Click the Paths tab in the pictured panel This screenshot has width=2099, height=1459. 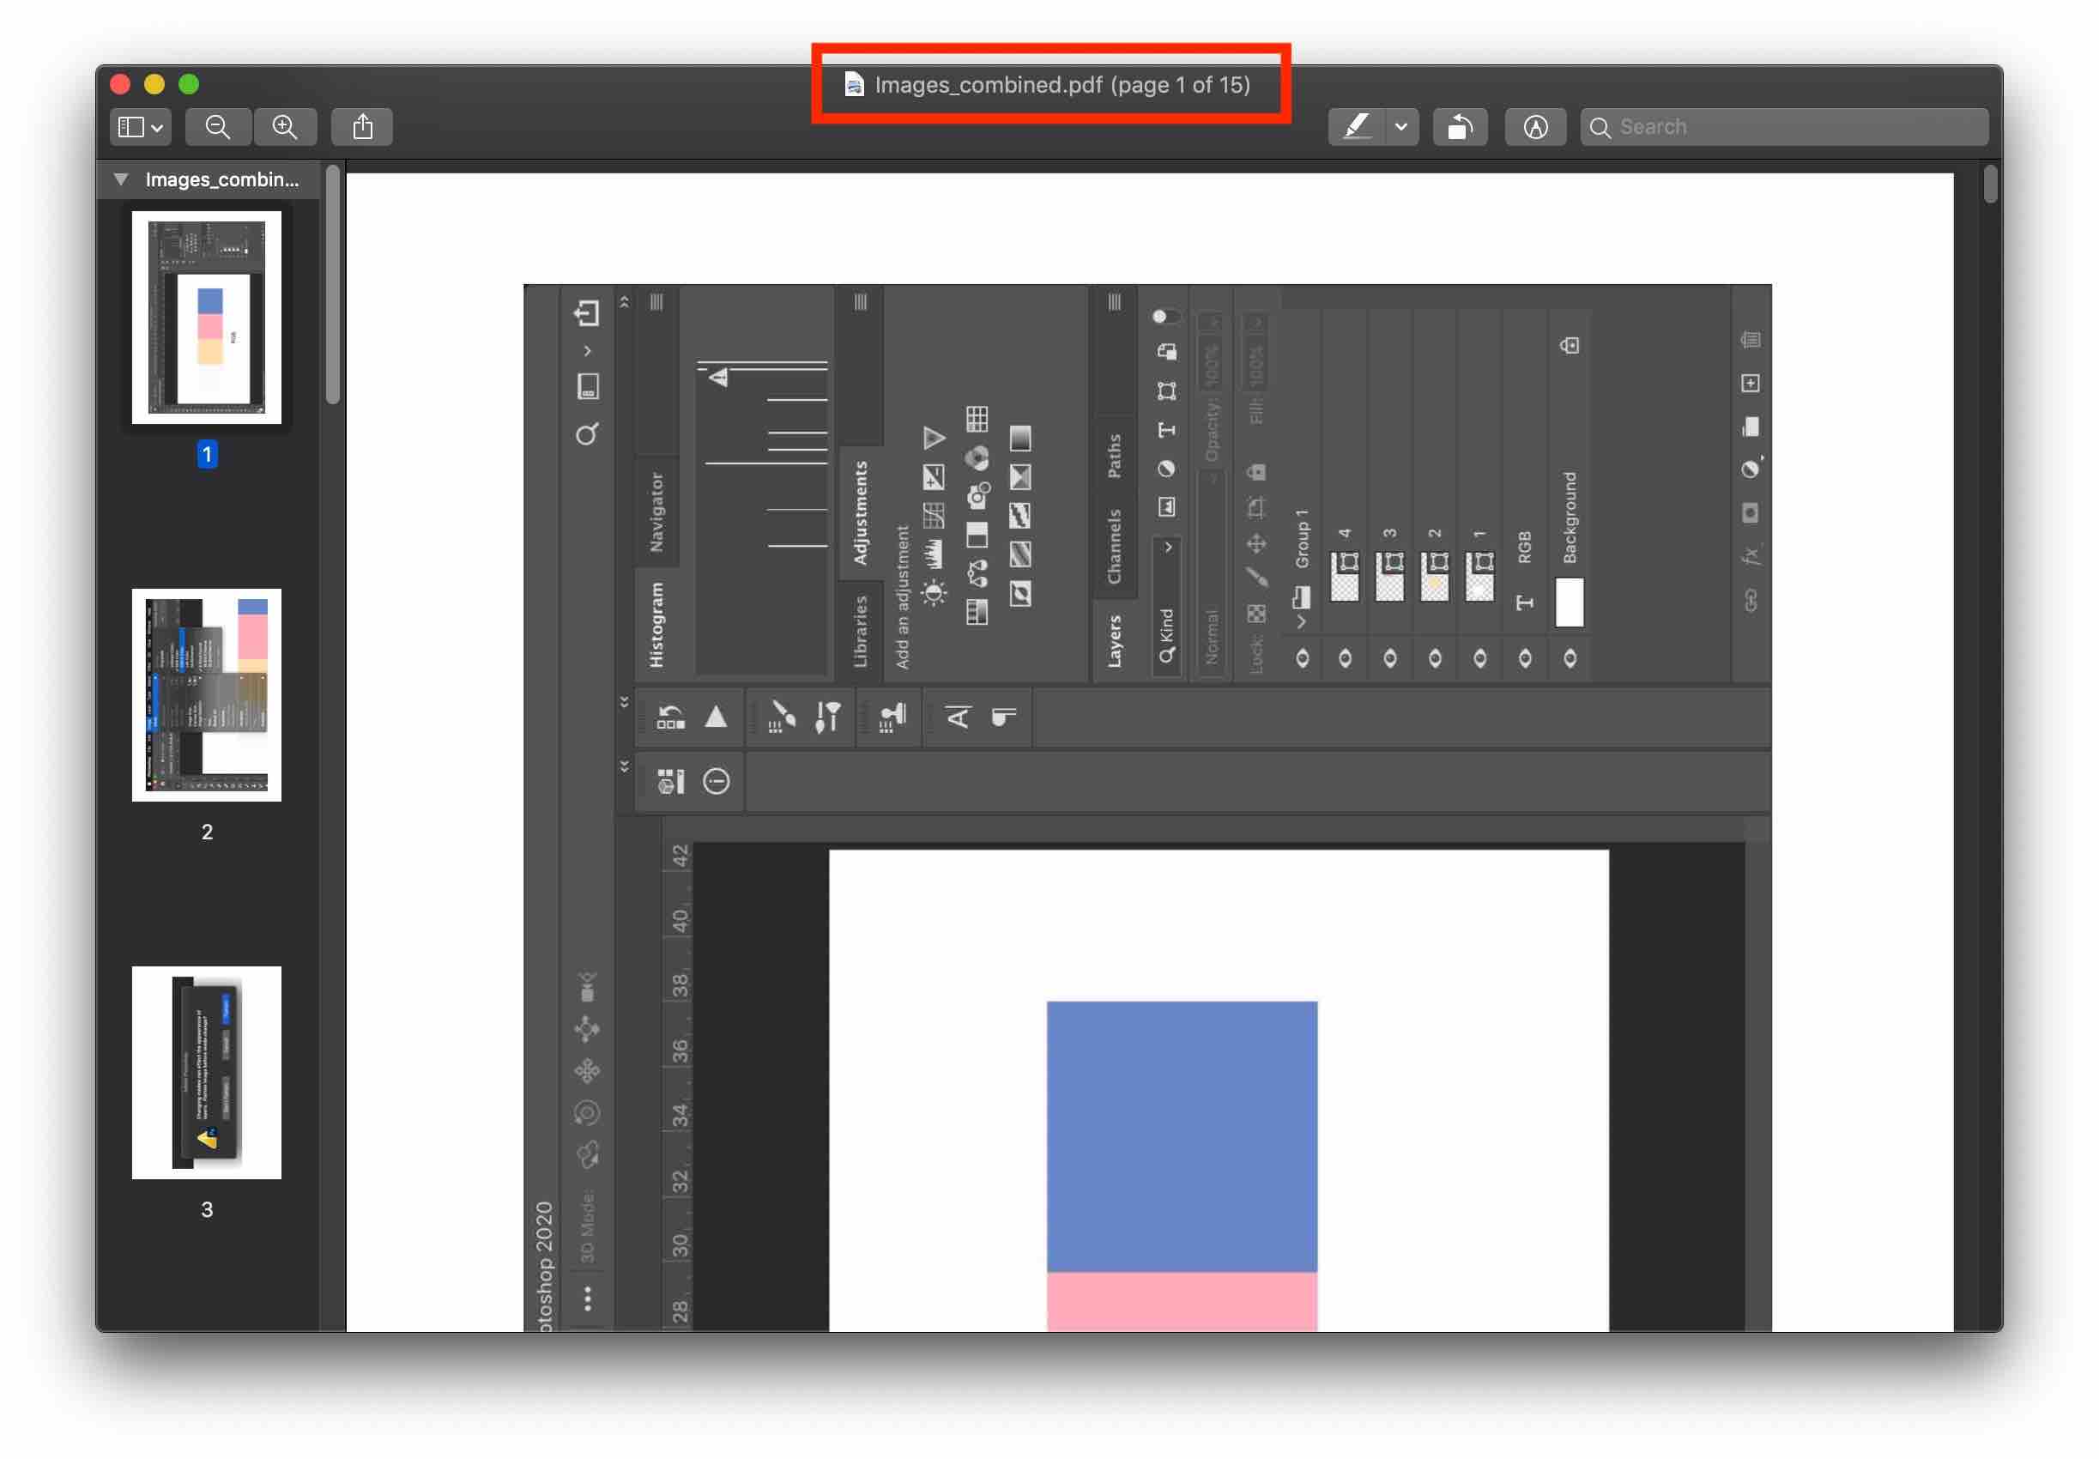tap(1114, 455)
